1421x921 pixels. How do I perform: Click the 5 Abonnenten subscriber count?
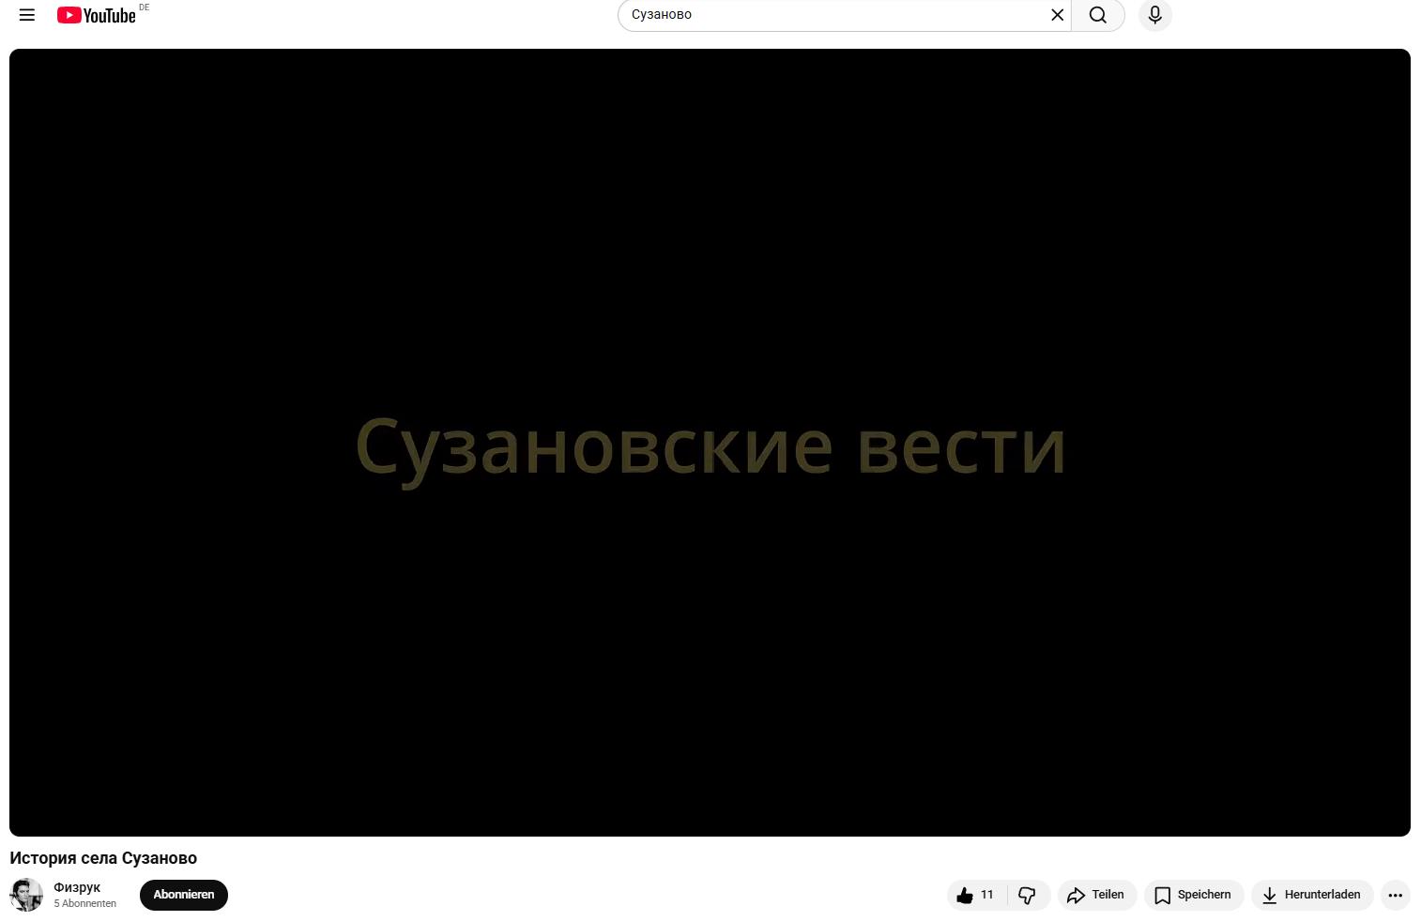(85, 904)
